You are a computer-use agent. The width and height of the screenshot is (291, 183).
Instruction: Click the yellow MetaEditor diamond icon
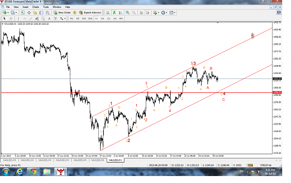tap(74, 13)
